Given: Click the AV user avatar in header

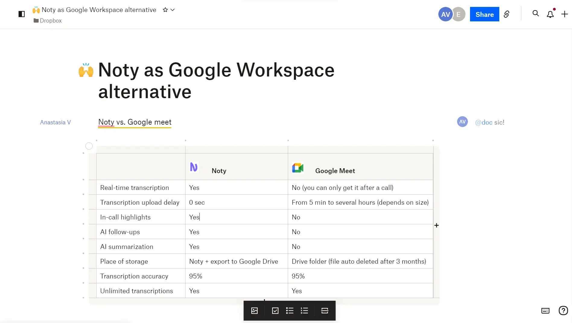Looking at the screenshot, I should click(445, 14).
